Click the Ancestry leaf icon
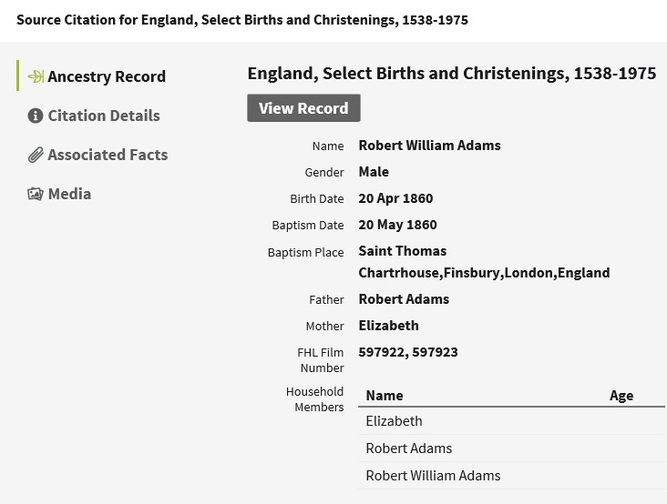The width and height of the screenshot is (667, 504). click(36, 76)
